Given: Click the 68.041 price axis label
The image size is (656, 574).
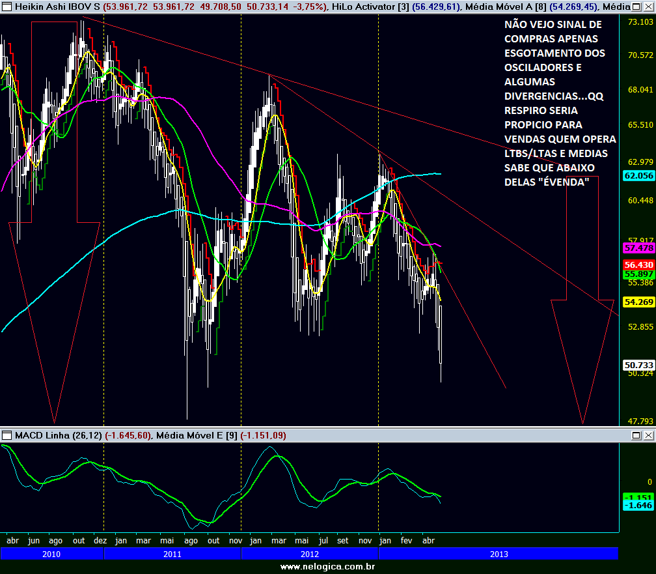Looking at the screenshot, I should coord(640,90).
